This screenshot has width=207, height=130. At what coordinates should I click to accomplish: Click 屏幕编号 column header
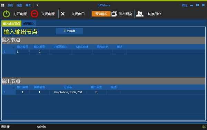tap(39, 87)
